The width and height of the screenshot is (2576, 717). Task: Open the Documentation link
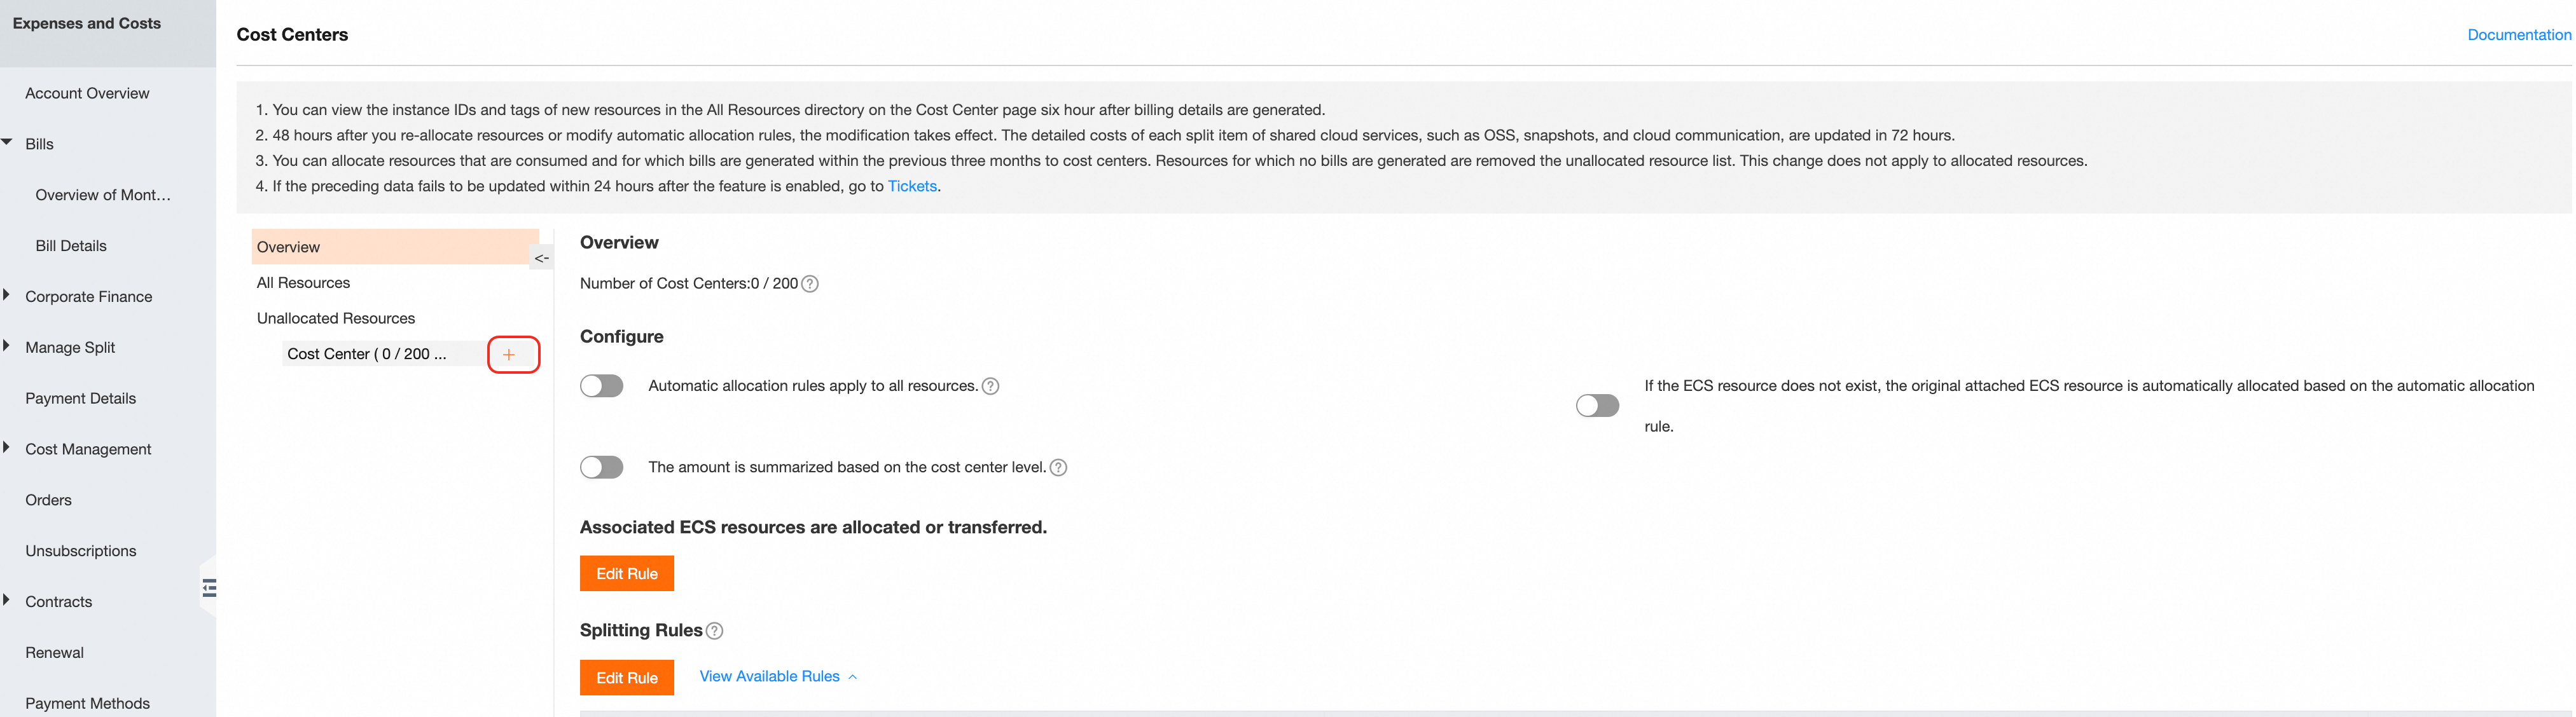pyautogui.click(x=2518, y=35)
